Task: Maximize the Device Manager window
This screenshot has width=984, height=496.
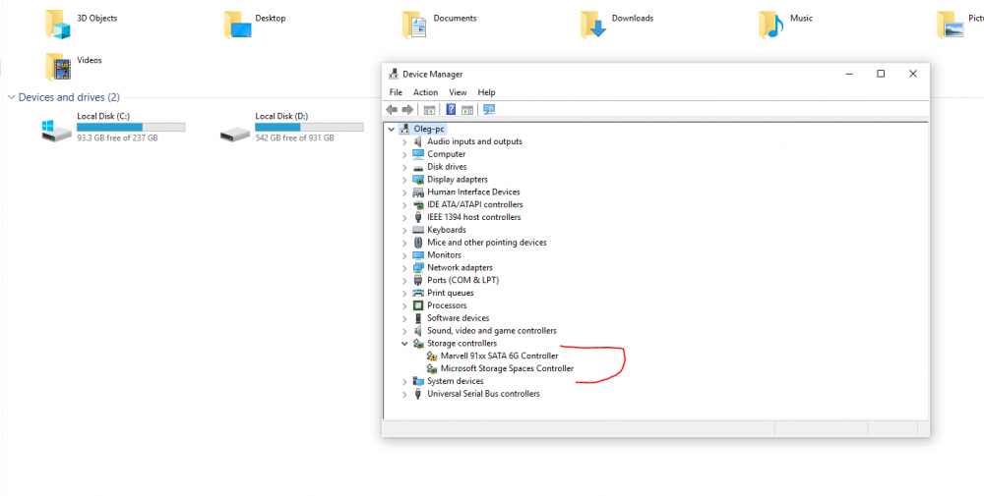Action: click(x=881, y=74)
